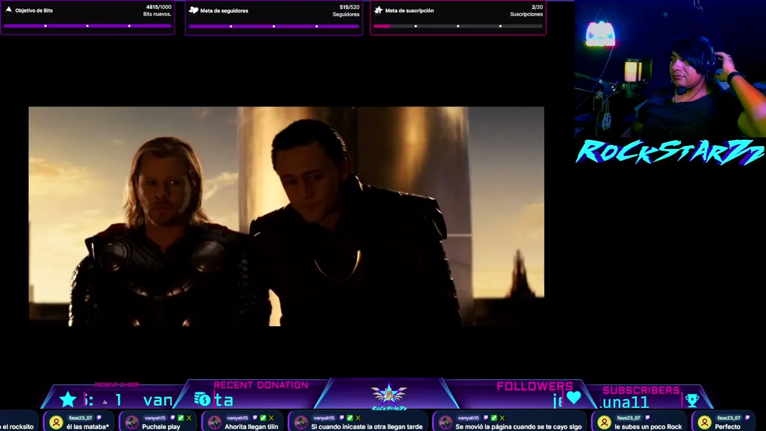Viewport: 766px width, 431px height.
Task: Click vanyah15's avatar beside 'Se movió la página'
Action: pos(445,423)
